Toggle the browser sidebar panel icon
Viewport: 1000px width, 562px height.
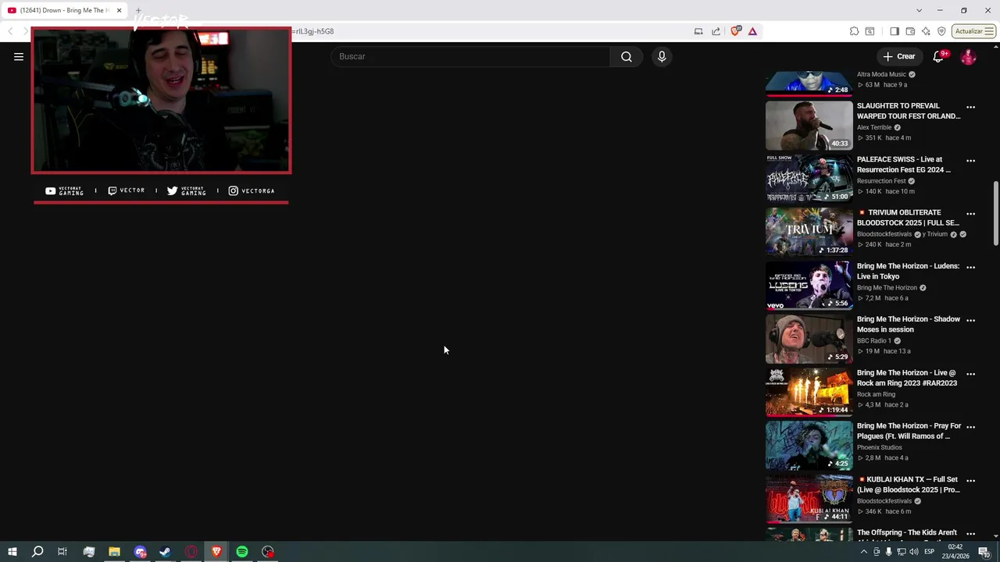[x=895, y=31]
